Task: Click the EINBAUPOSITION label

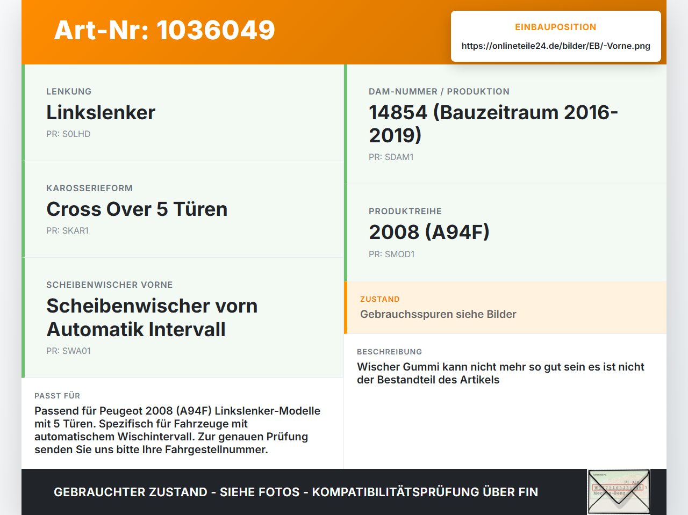Action: [556, 27]
